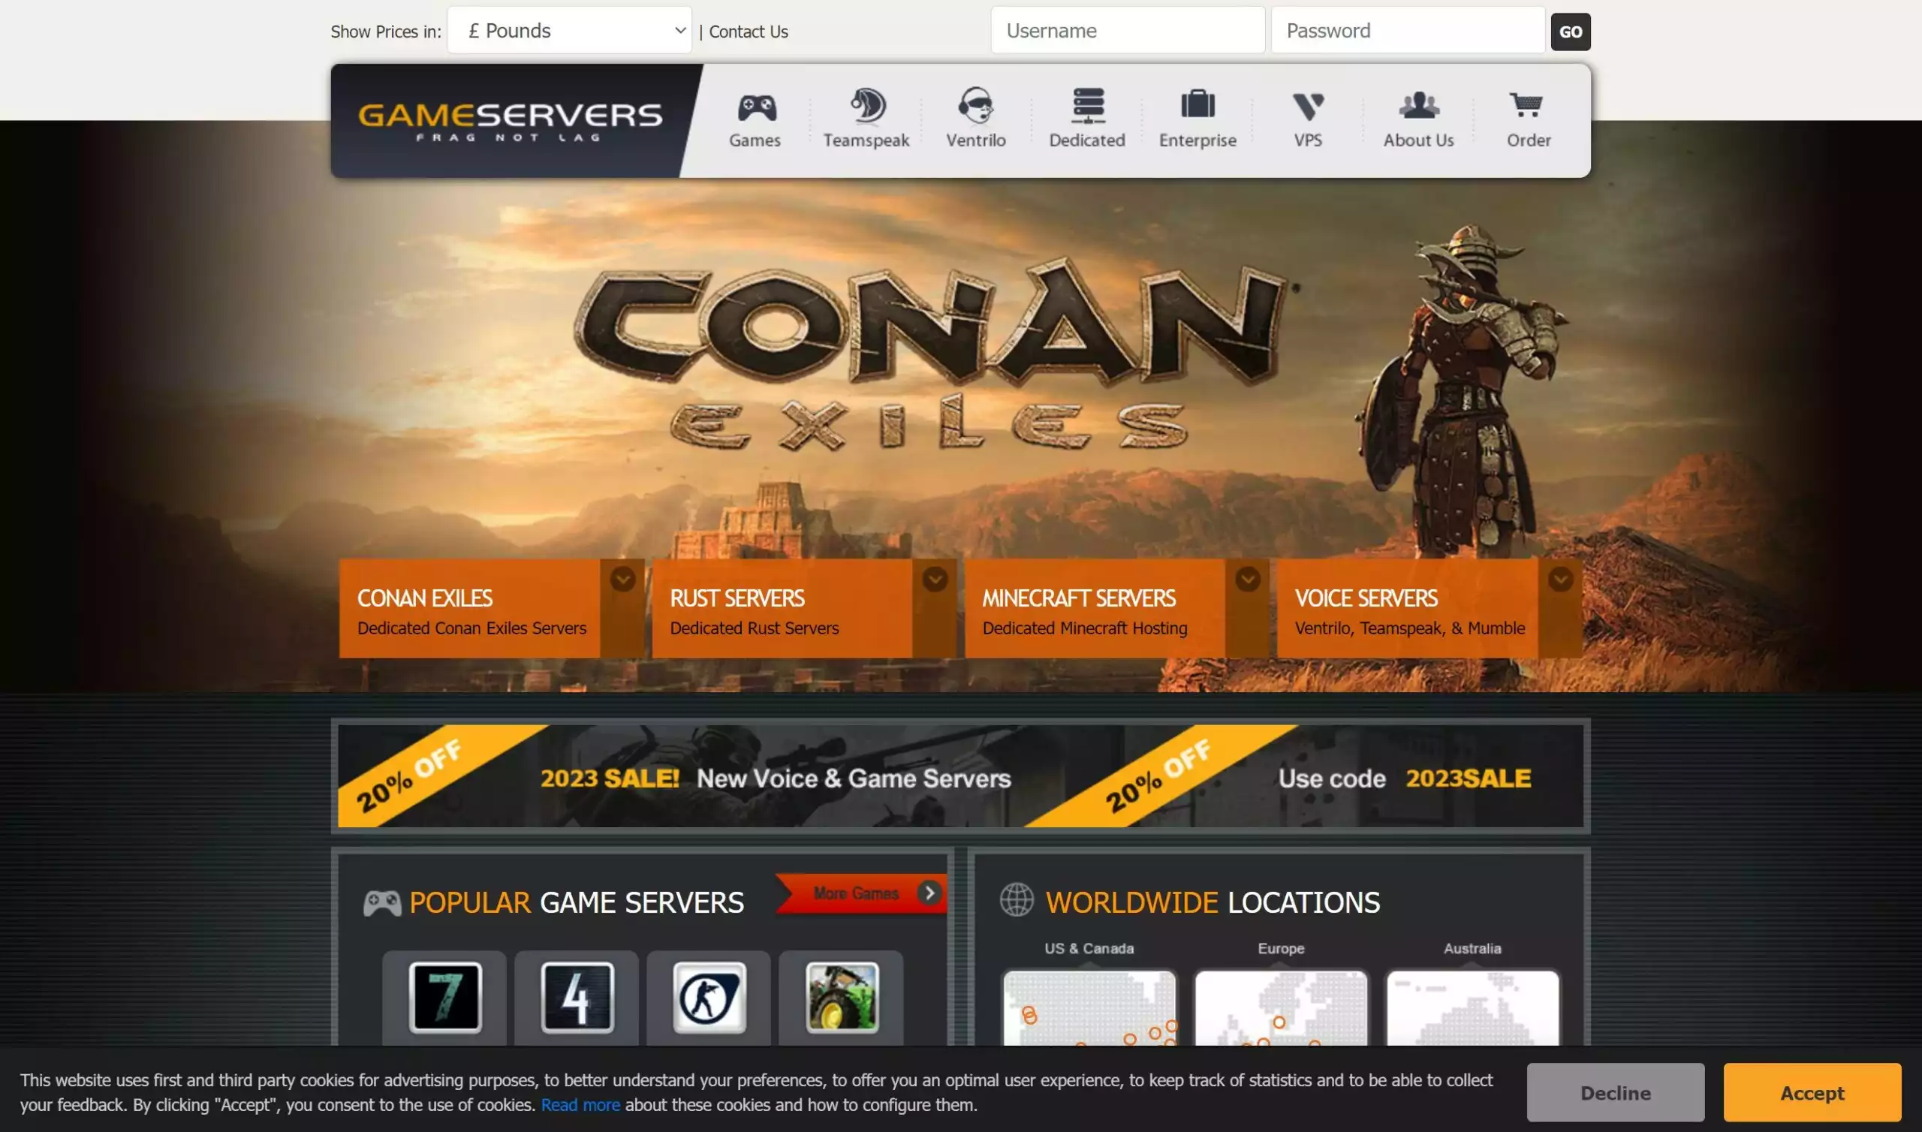Viewport: 1922px width, 1132px height.
Task: Select the Australia location map
Action: [1473, 1007]
